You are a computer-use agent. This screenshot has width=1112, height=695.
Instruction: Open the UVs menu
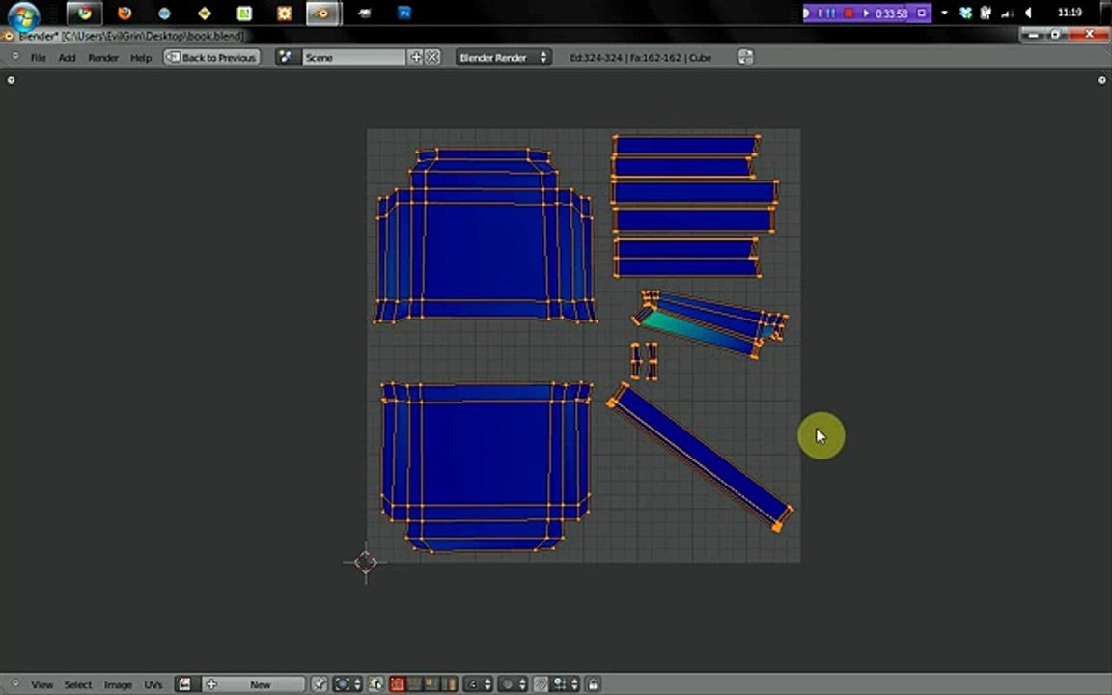(153, 684)
